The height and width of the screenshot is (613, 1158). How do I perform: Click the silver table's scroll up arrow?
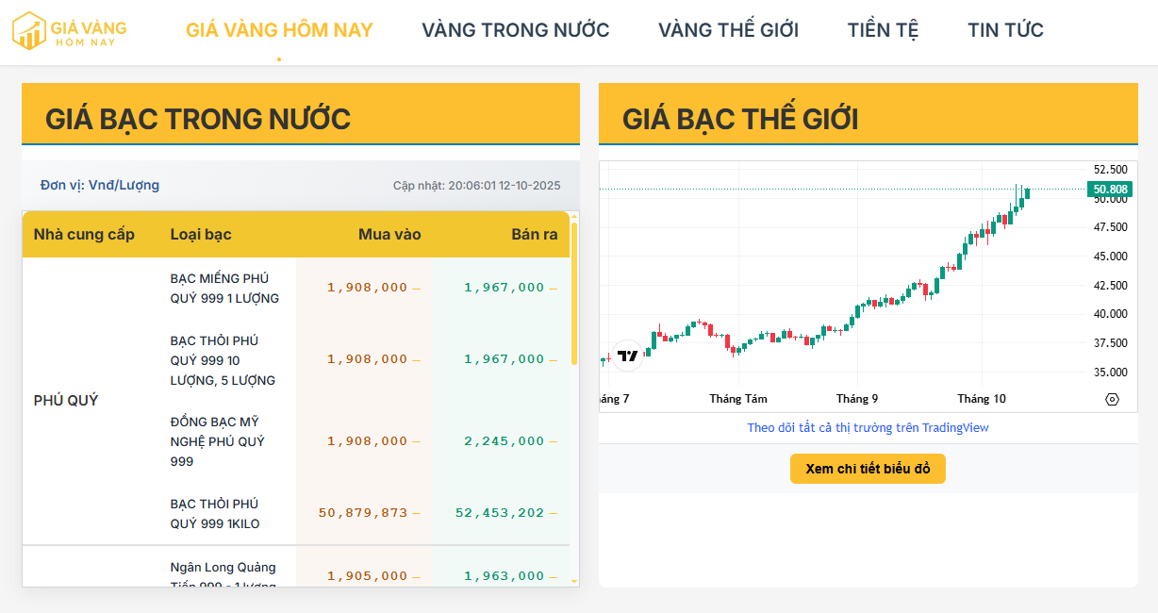pos(574,216)
